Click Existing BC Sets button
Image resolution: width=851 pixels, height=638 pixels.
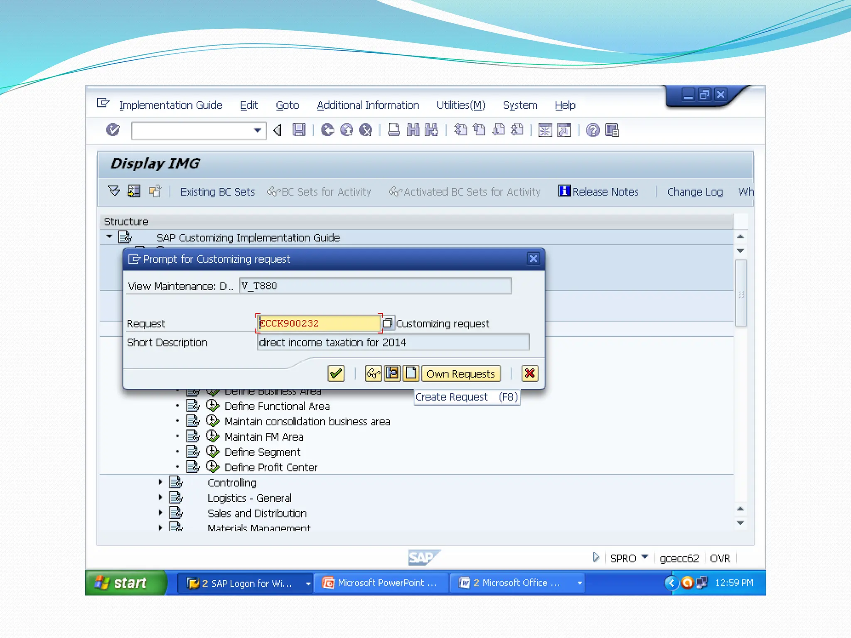click(217, 192)
